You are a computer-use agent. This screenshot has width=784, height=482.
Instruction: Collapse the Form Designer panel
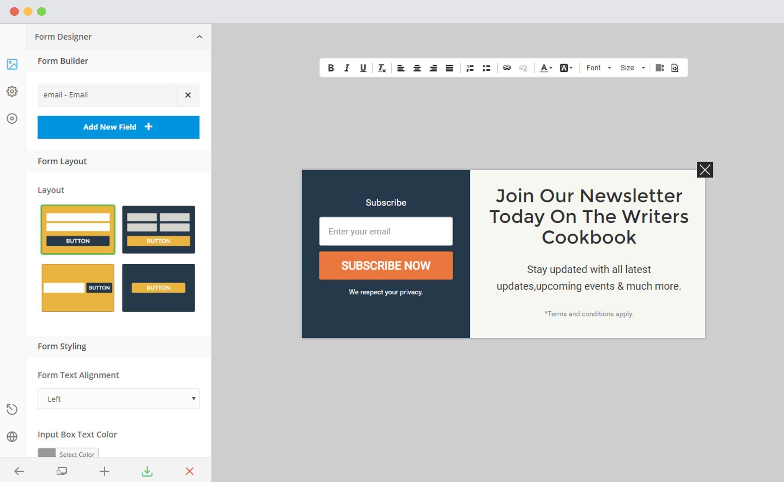click(x=199, y=37)
